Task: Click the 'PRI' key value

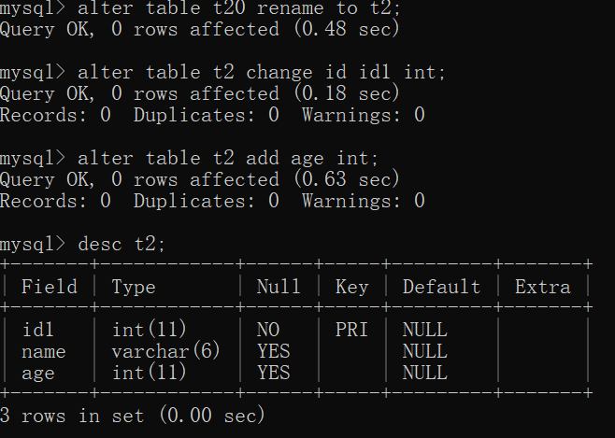Action: [x=351, y=330]
